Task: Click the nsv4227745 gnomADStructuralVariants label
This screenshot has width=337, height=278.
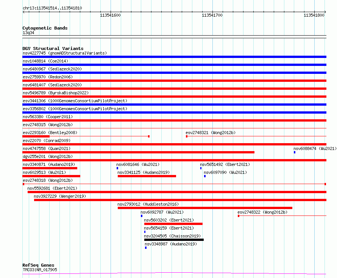Action: tap(65, 53)
